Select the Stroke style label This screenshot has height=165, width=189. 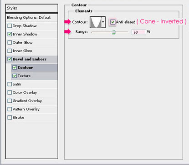pos(18,118)
